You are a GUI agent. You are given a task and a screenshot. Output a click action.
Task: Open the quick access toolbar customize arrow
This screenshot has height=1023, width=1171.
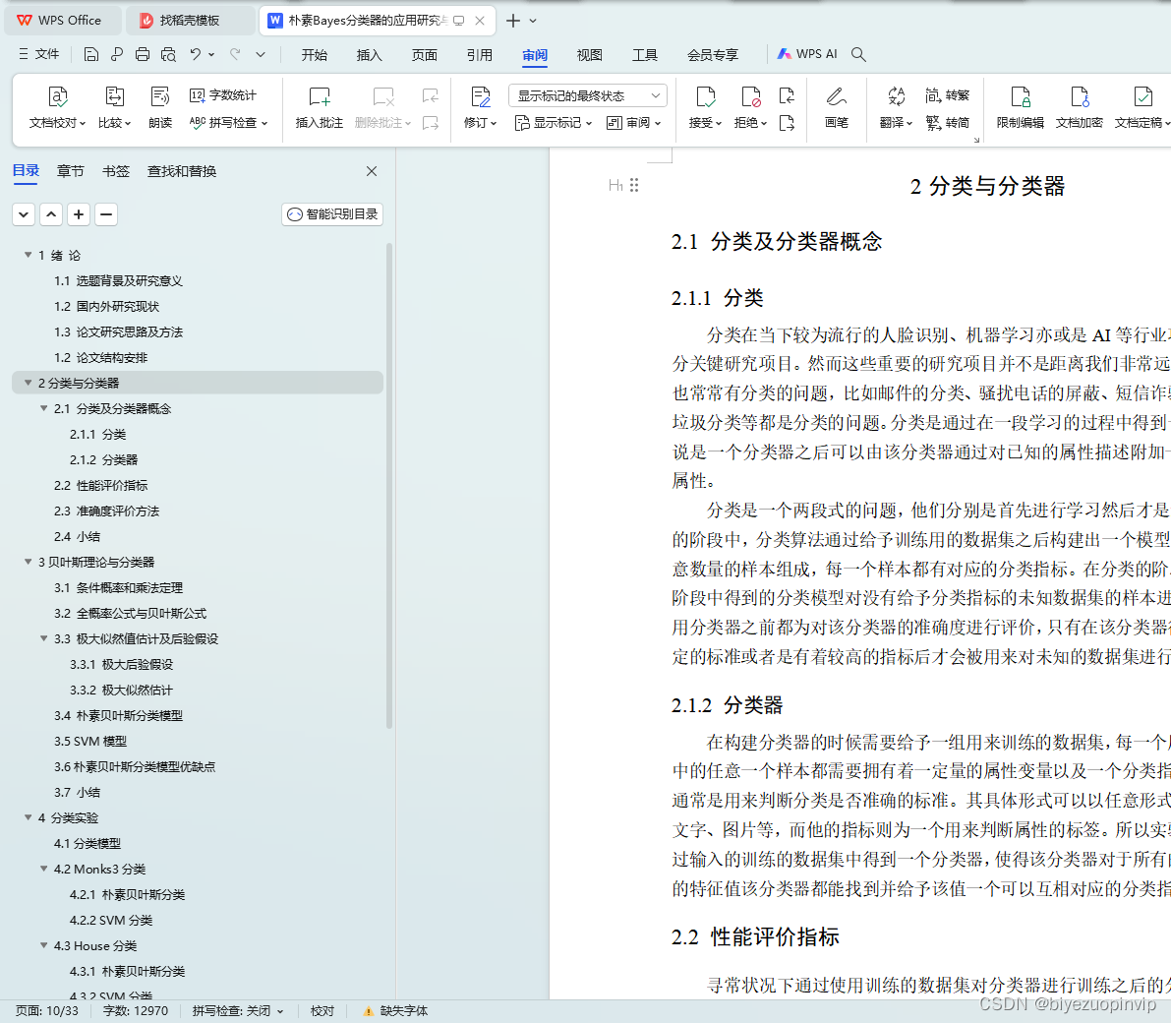point(261,54)
